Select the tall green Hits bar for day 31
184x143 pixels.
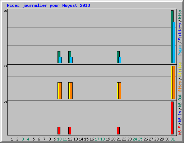tap(171, 37)
